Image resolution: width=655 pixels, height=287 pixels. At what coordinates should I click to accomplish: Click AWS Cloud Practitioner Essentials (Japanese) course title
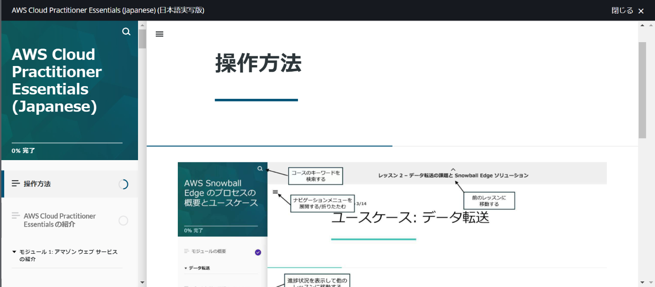[57, 81]
